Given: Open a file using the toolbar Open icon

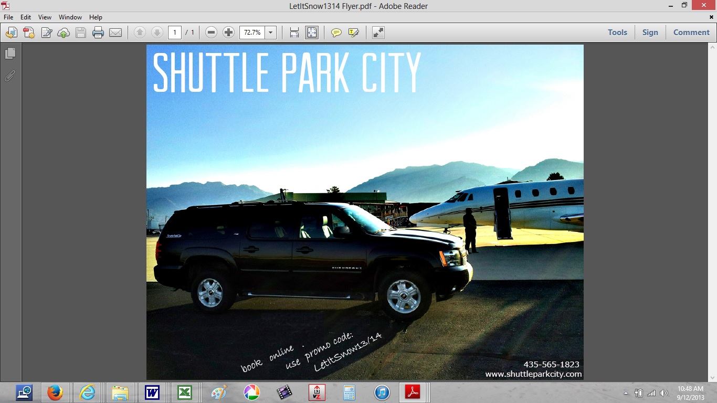Looking at the screenshot, I should pos(11,33).
